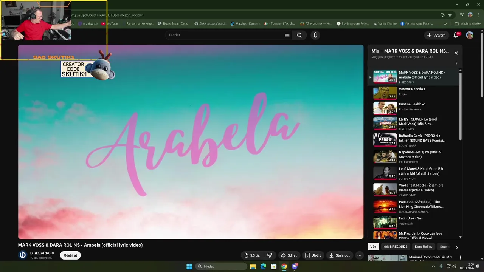Show more filter chips with right arrow
This screenshot has height=272, width=484.
[456, 247]
